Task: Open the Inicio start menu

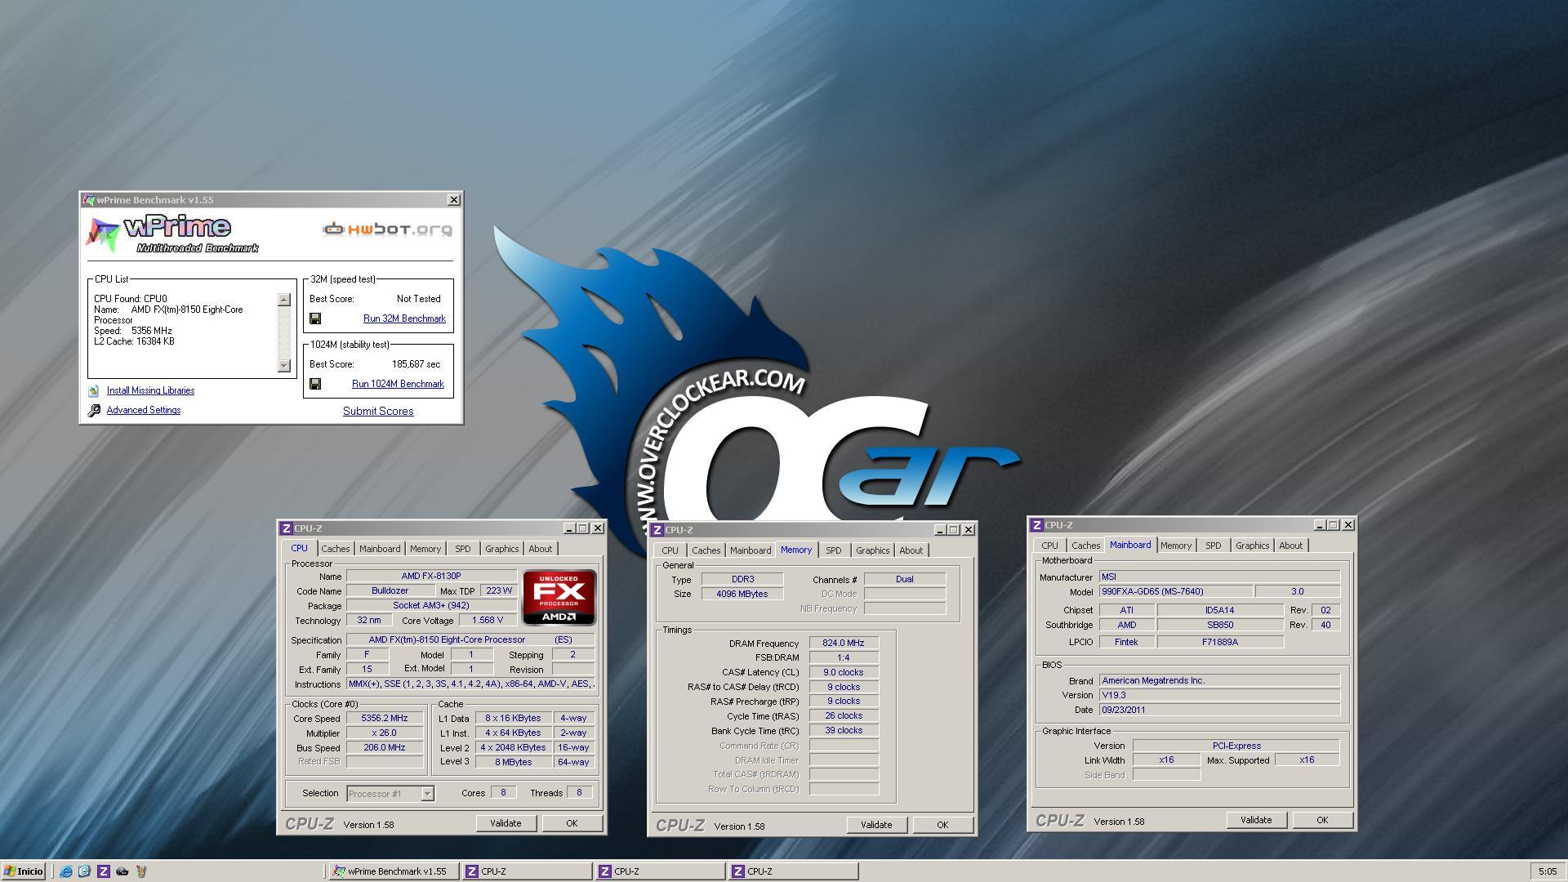Action: click(x=23, y=871)
